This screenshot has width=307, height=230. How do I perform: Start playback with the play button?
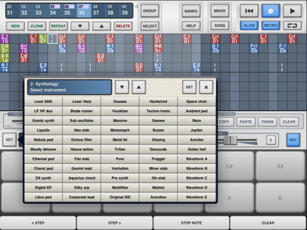pos(292,11)
